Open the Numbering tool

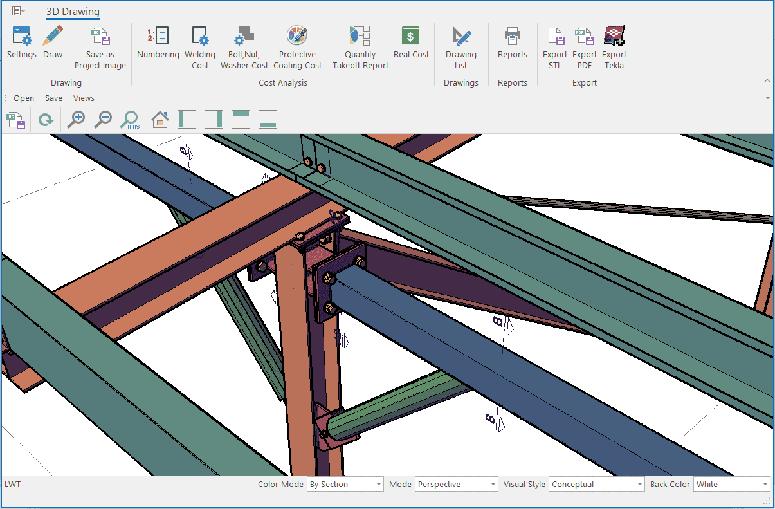[x=158, y=37]
